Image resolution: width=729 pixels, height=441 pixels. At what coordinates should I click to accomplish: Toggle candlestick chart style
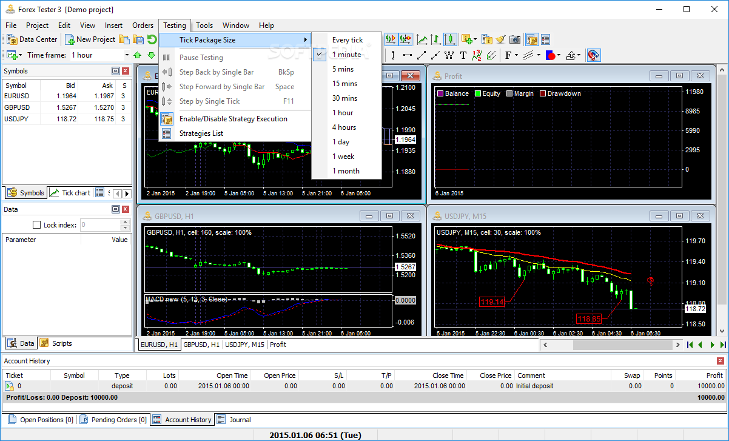tap(450, 39)
